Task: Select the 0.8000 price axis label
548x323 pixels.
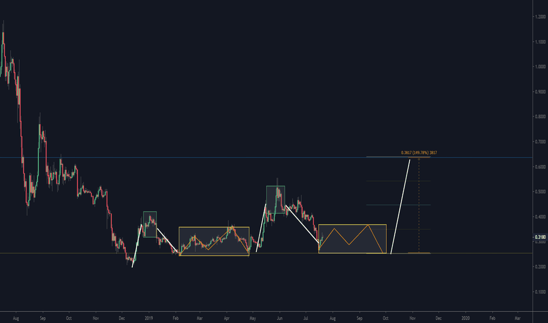Action: (540, 117)
